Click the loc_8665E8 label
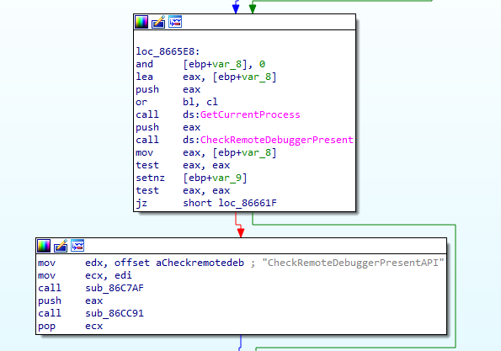The image size is (501, 351). [x=168, y=51]
